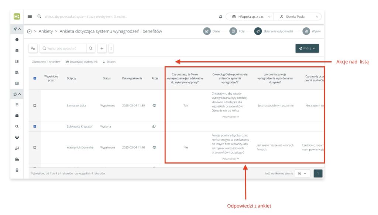The image size is (378, 215).
Task: Open the hamburger menu in top bar
Action: 30,17
